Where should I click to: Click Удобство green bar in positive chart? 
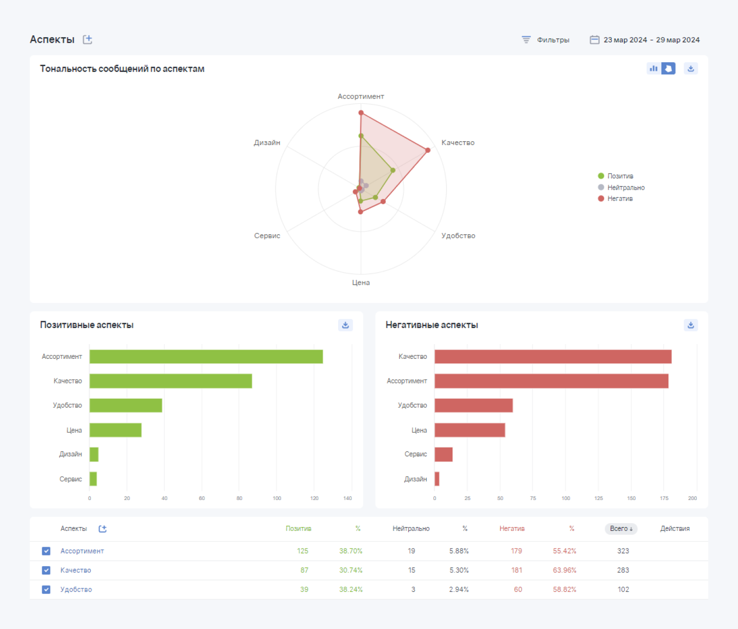126,405
